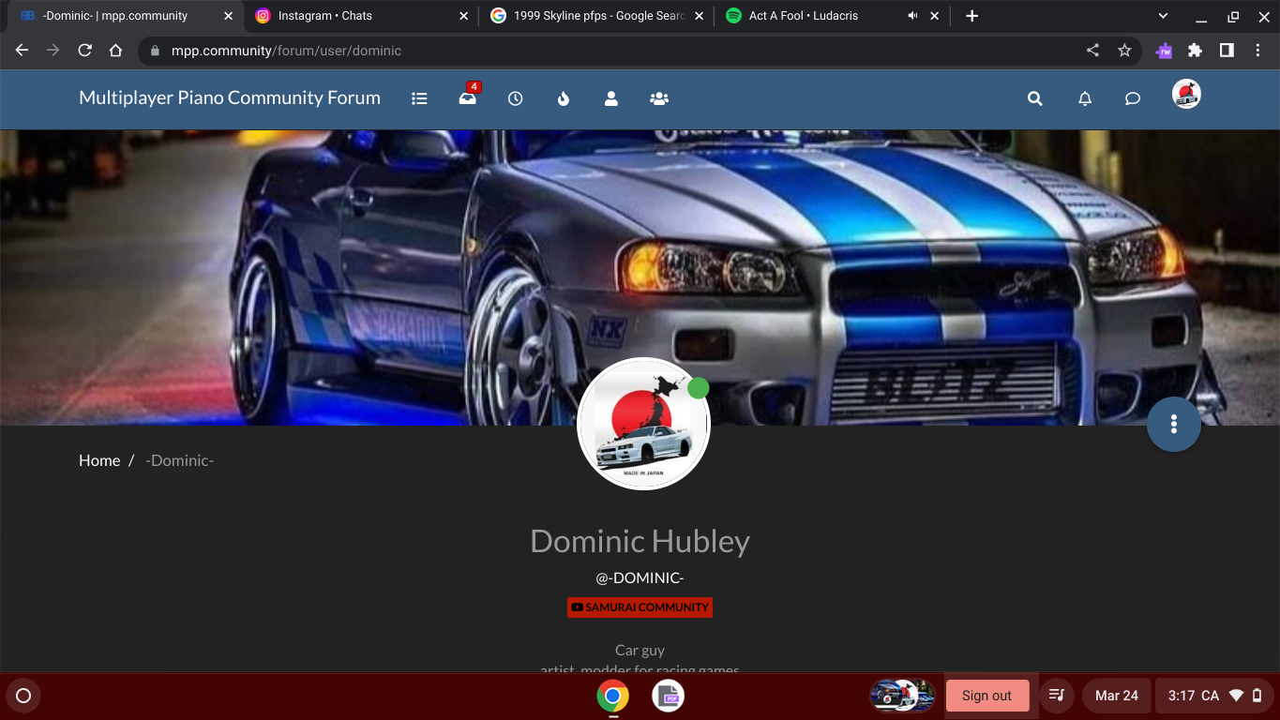Go to Multiplayer Piano Community Forum home
This screenshot has height=720, width=1280.
pyautogui.click(x=230, y=97)
